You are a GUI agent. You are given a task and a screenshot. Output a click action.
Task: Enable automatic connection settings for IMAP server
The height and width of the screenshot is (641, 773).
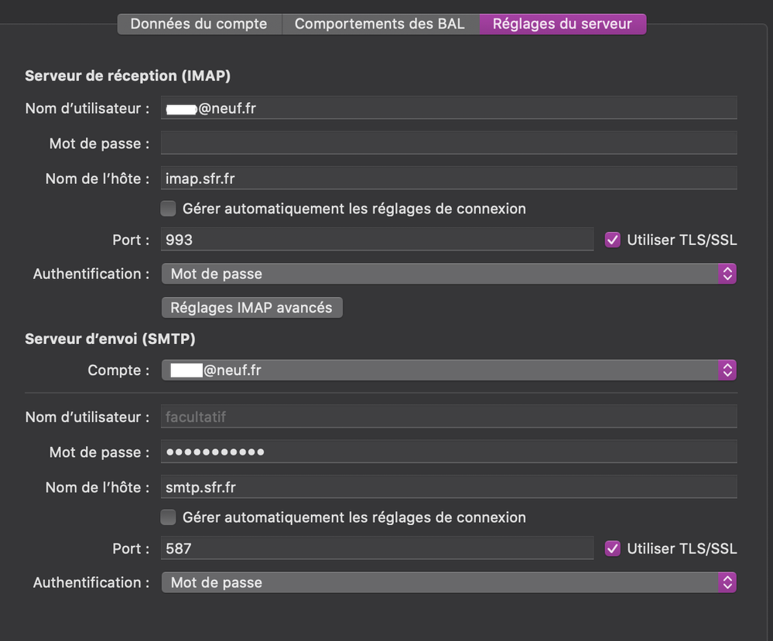[x=168, y=208]
